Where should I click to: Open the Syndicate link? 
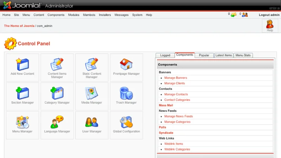pos(166,133)
